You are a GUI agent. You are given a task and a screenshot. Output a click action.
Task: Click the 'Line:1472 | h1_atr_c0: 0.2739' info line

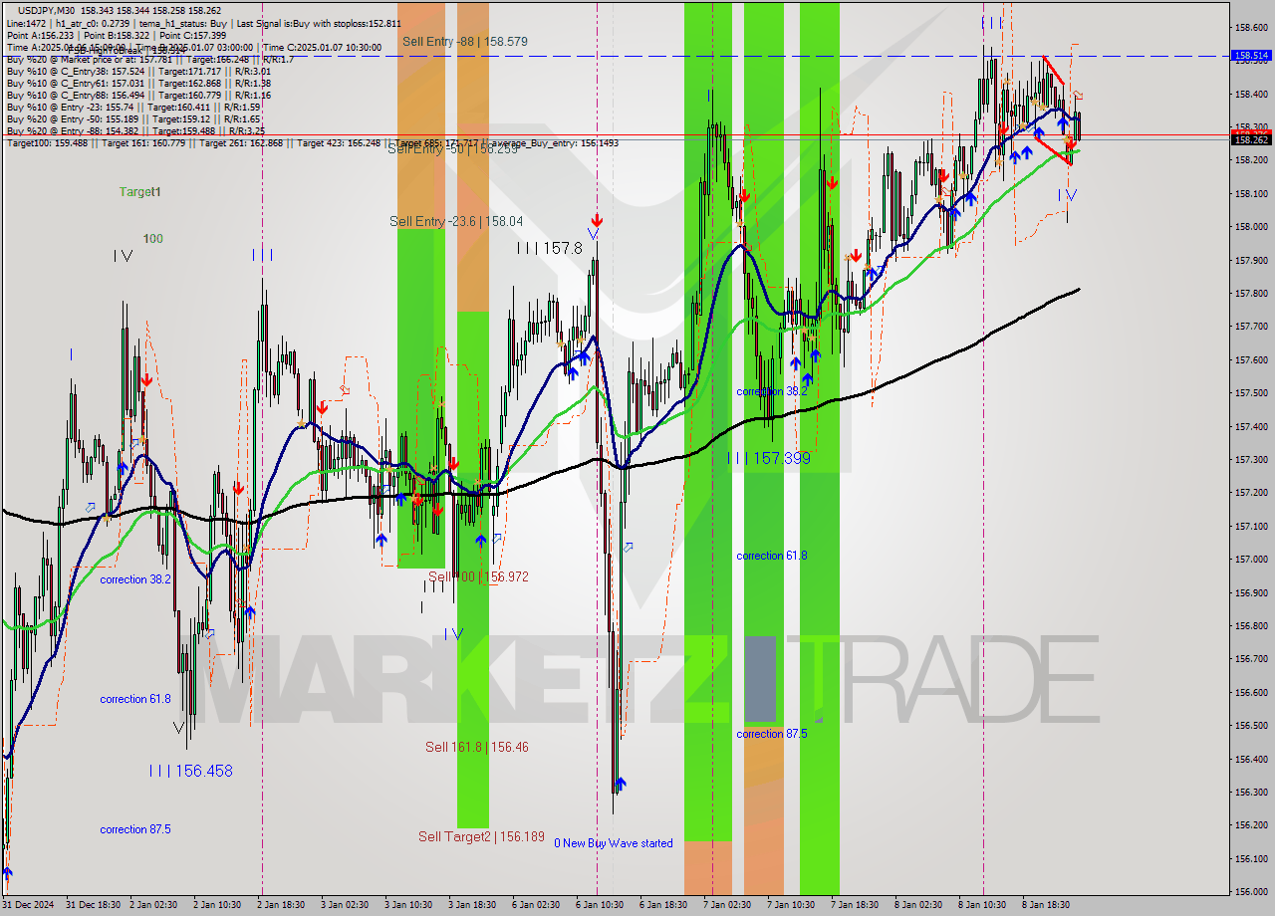click(203, 23)
